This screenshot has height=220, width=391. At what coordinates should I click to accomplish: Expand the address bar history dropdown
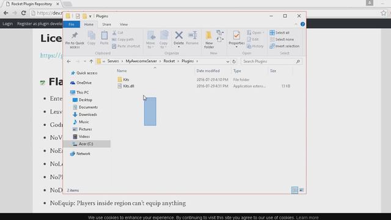(227, 61)
